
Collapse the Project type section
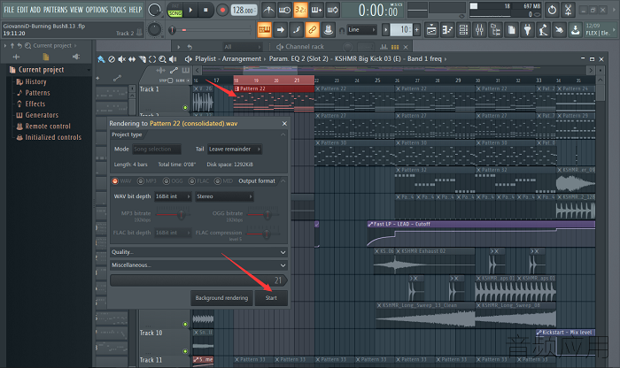[x=283, y=134]
